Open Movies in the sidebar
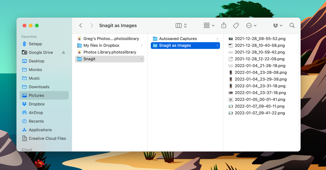 point(44,70)
